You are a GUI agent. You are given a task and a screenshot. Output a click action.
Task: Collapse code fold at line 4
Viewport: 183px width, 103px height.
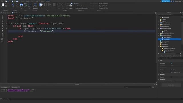click(x=7, y=23)
